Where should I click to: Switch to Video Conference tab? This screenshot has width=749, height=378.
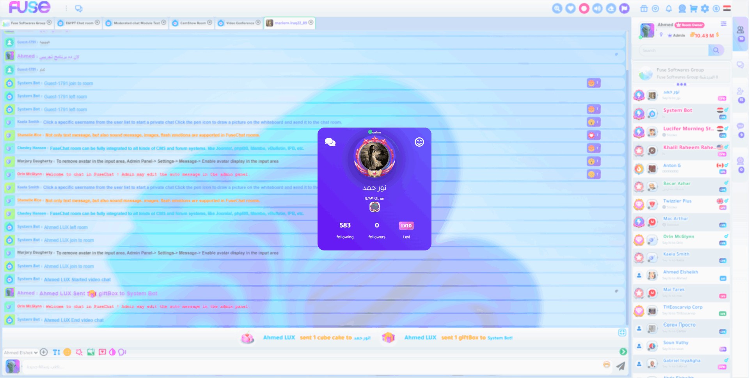pos(240,23)
